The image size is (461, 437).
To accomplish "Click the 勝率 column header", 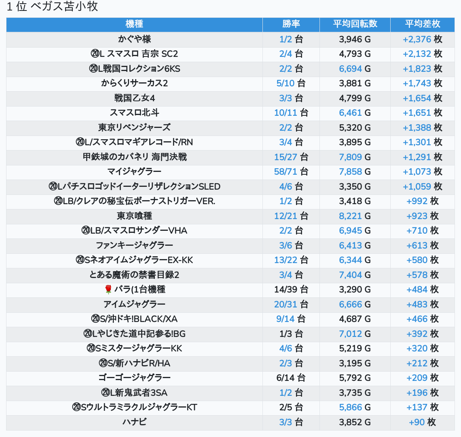I will [291, 24].
